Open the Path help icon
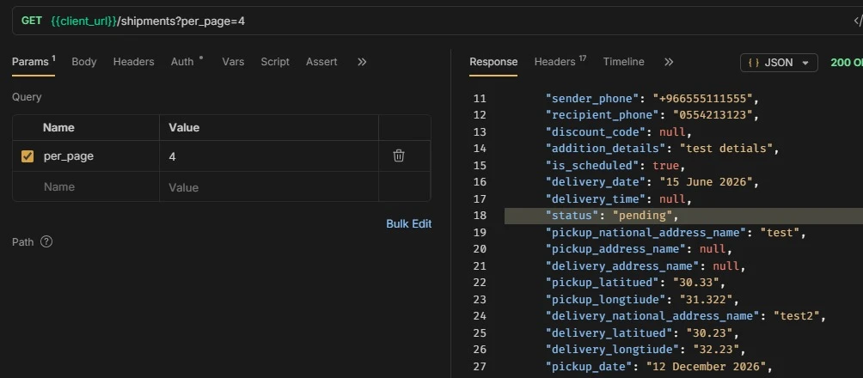 [x=46, y=241]
